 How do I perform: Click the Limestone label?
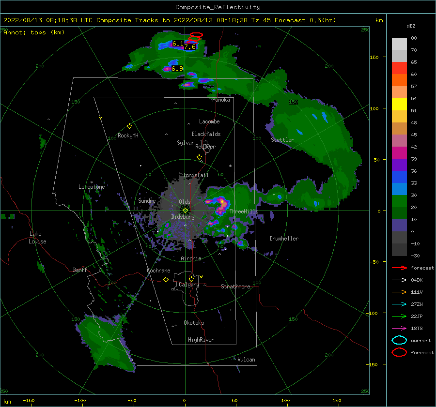click(92, 187)
